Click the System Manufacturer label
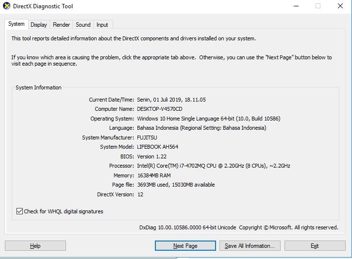 point(108,138)
